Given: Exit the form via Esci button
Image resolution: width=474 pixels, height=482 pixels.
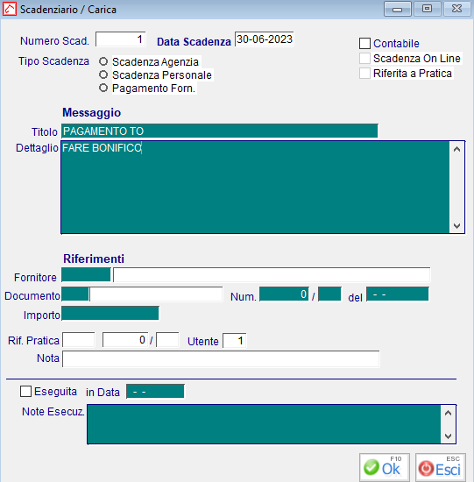Looking at the screenshot, I should tap(441, 468).
